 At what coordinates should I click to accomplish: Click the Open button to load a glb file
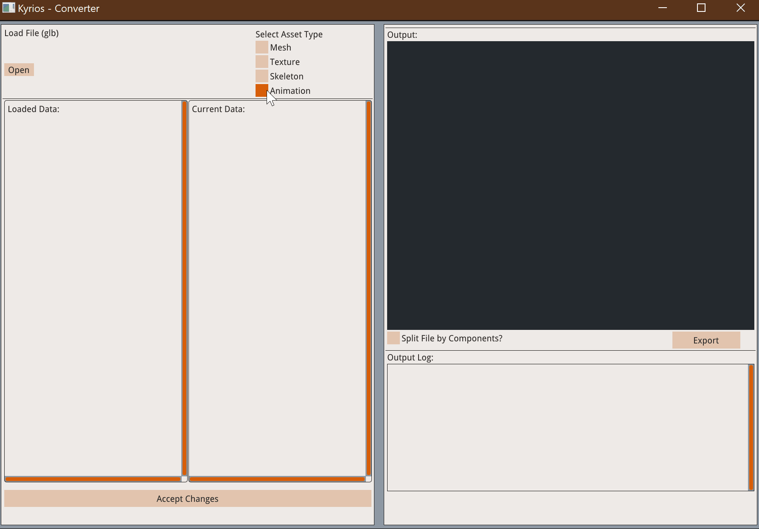pos(19,70)
